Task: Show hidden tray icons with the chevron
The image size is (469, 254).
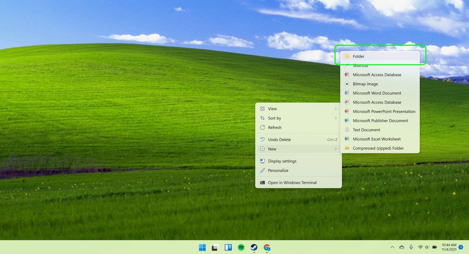Action: 392,247
